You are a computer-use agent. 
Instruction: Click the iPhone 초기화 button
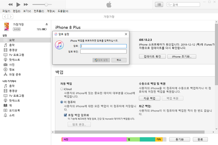click(182, 56)
